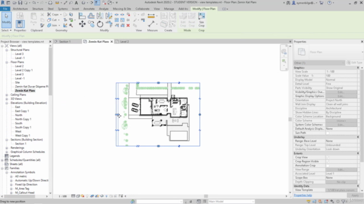This screenshot has width=364, height=204.
Task: Click the red Delete X icon
Action: click(x=128, y=25)
